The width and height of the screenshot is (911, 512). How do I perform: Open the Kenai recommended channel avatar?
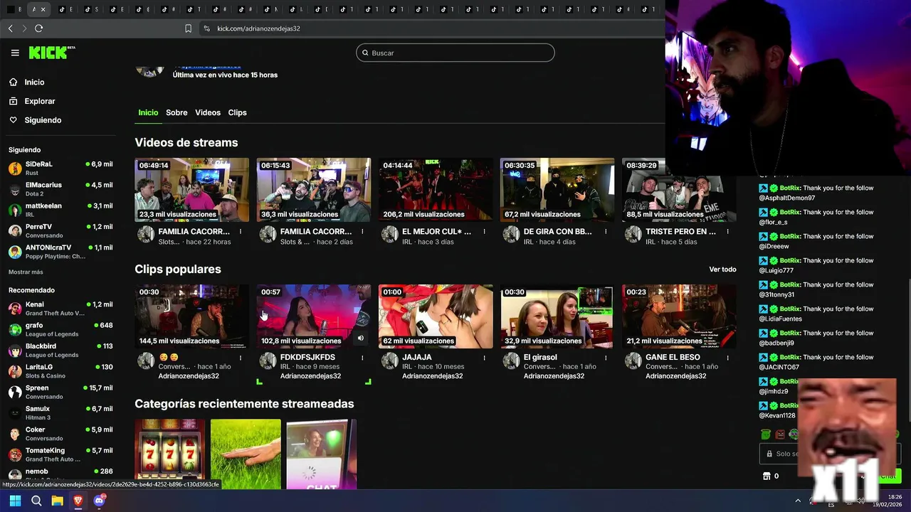[15, 309]
